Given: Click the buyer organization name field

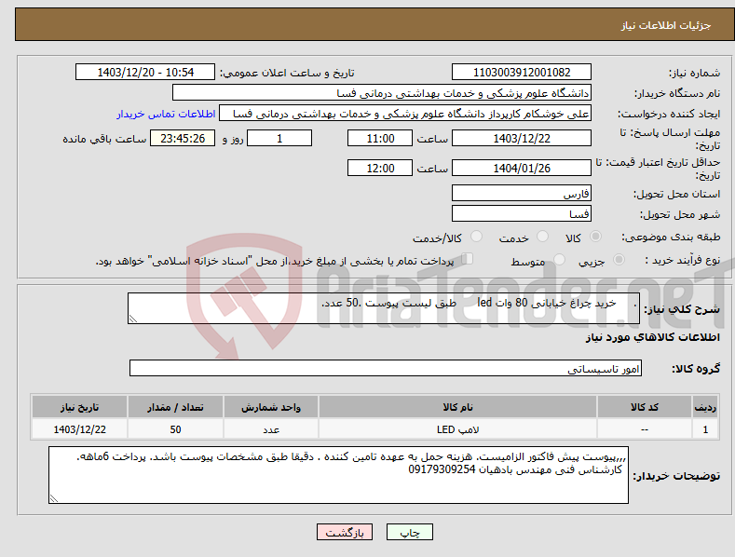Looking at the screenshot, I should [382, 93].
